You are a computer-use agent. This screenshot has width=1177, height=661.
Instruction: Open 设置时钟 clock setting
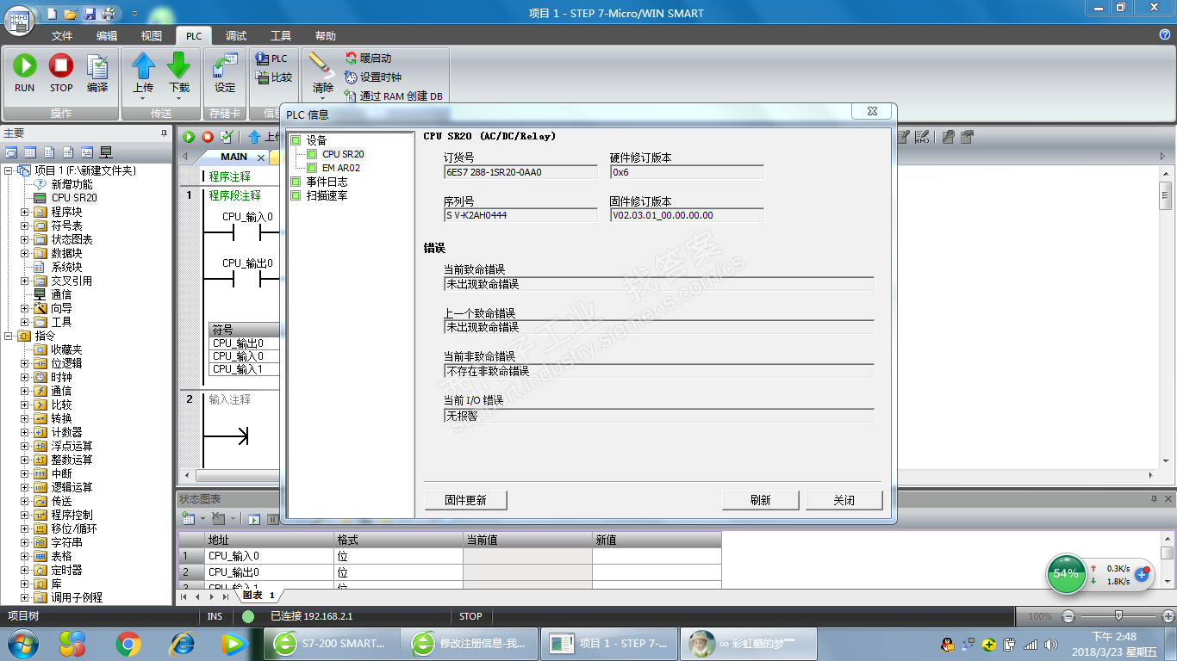pyautogui.click(x=373, y=77)
